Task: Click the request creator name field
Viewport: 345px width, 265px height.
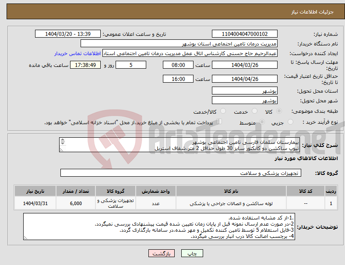Action: click(190, 53)
